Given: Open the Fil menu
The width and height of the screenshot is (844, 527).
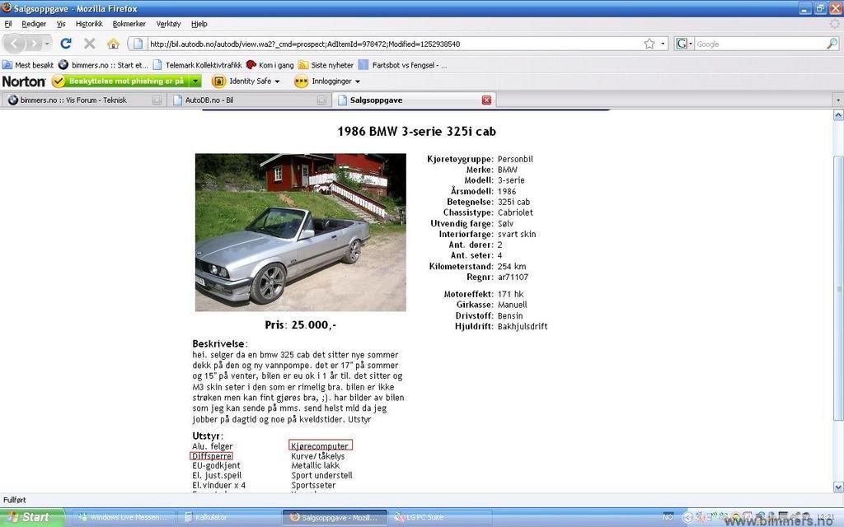Looking at the screenshot, I should (x=8, y=24).
